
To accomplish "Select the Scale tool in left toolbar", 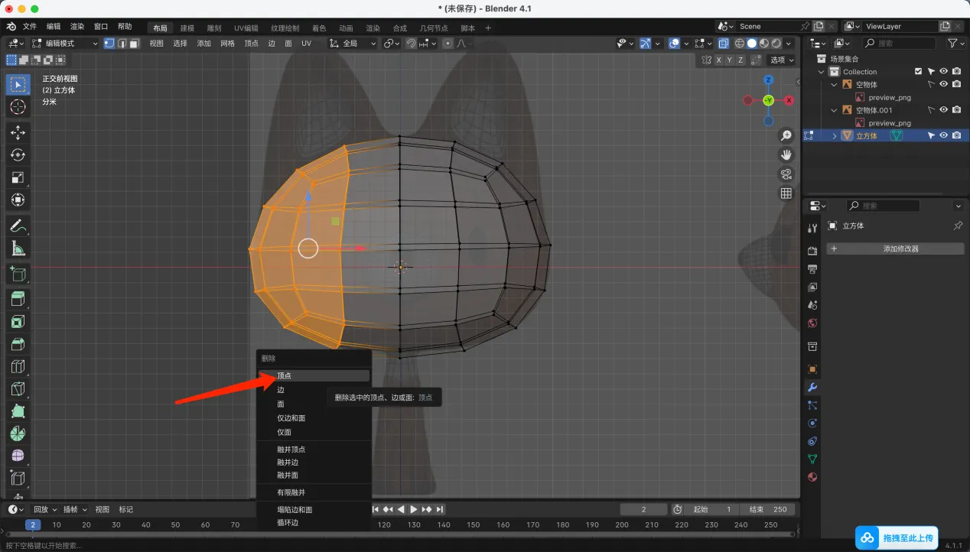I will pyautogui.click(x=18, y=177).
